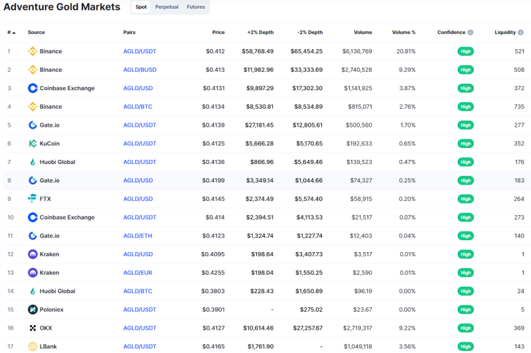Open AGLD/USD pair on Gate.io row 8
Image resolution: width=531 pixels, height=353 pixels.
[x=138, y=180]
